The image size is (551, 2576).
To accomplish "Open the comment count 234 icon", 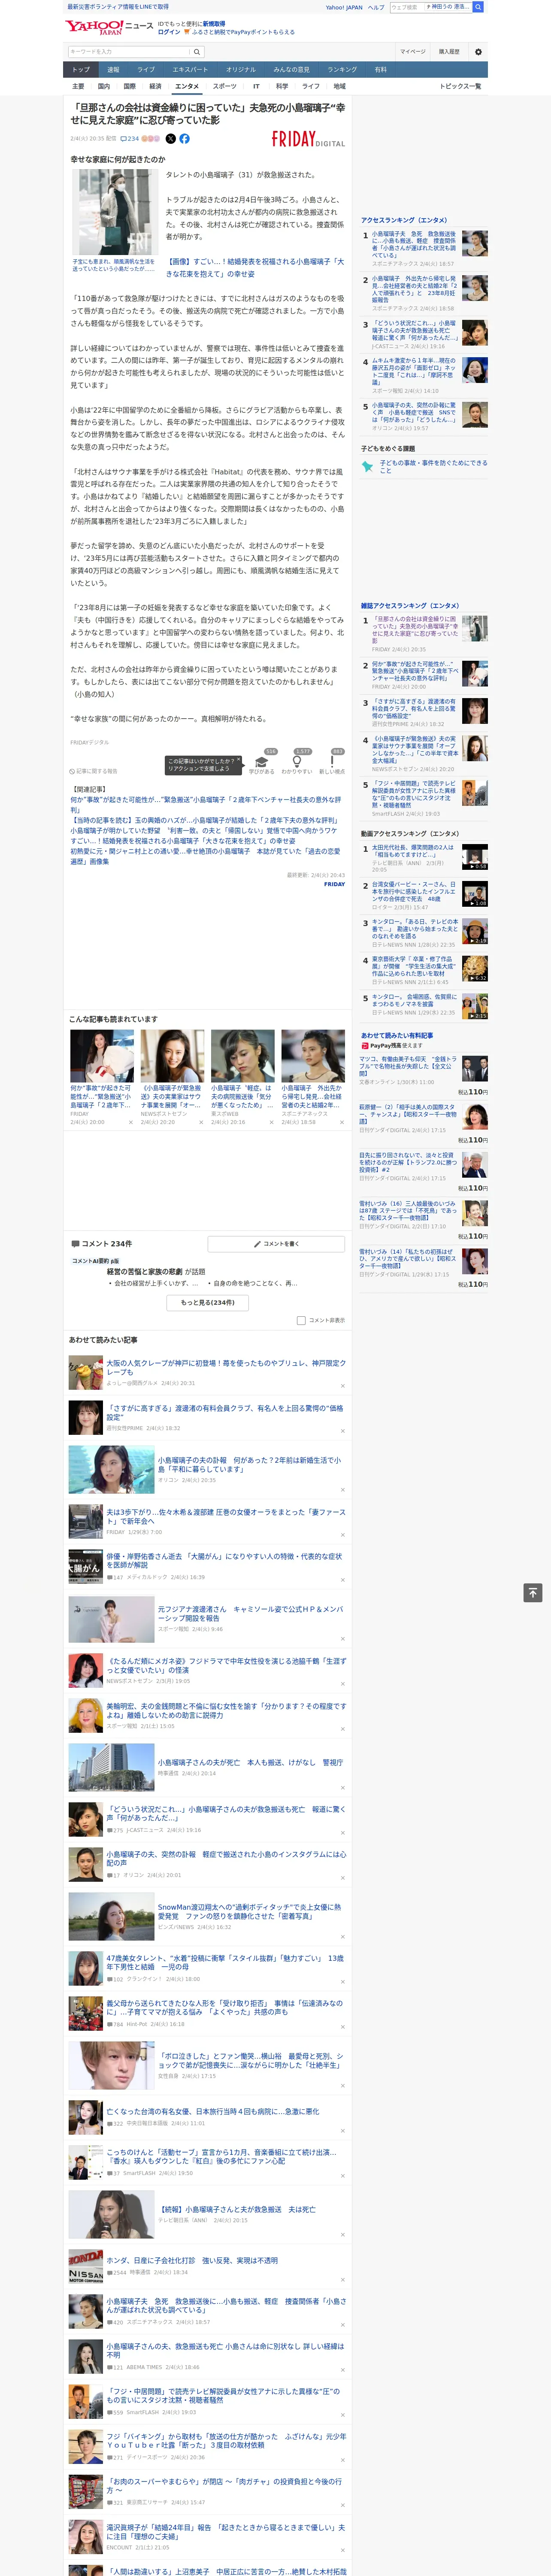I will pyautogui.click(x=129, y=139).
